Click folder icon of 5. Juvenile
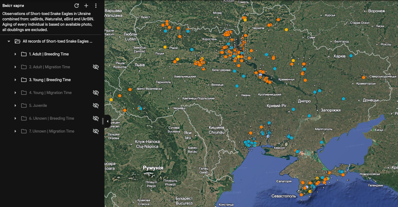Viewport: 398px width, 207px height. (24, 106)
